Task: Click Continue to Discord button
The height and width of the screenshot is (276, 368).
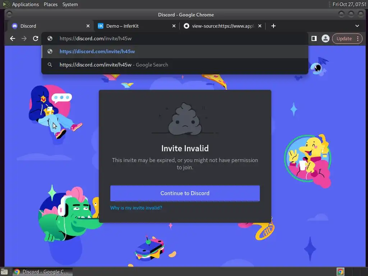Action: [x=185, y=193]
